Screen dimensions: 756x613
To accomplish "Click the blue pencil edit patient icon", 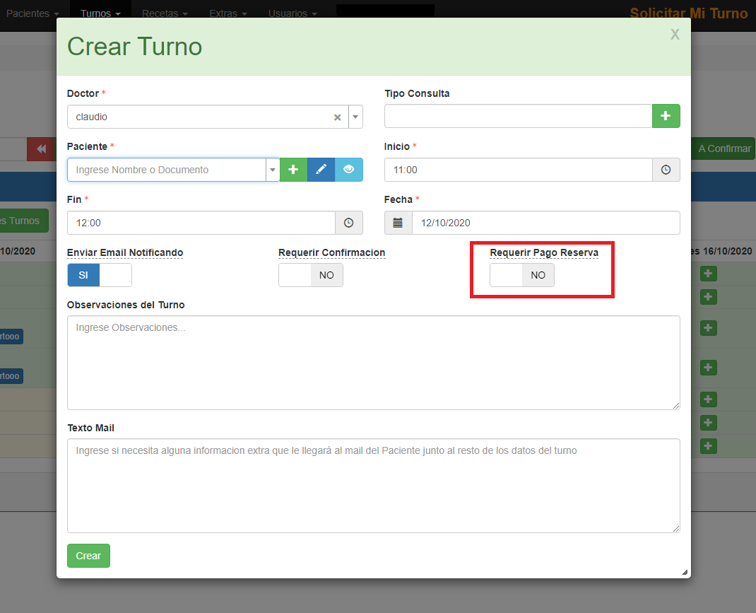I will click(x=321, y=170).
